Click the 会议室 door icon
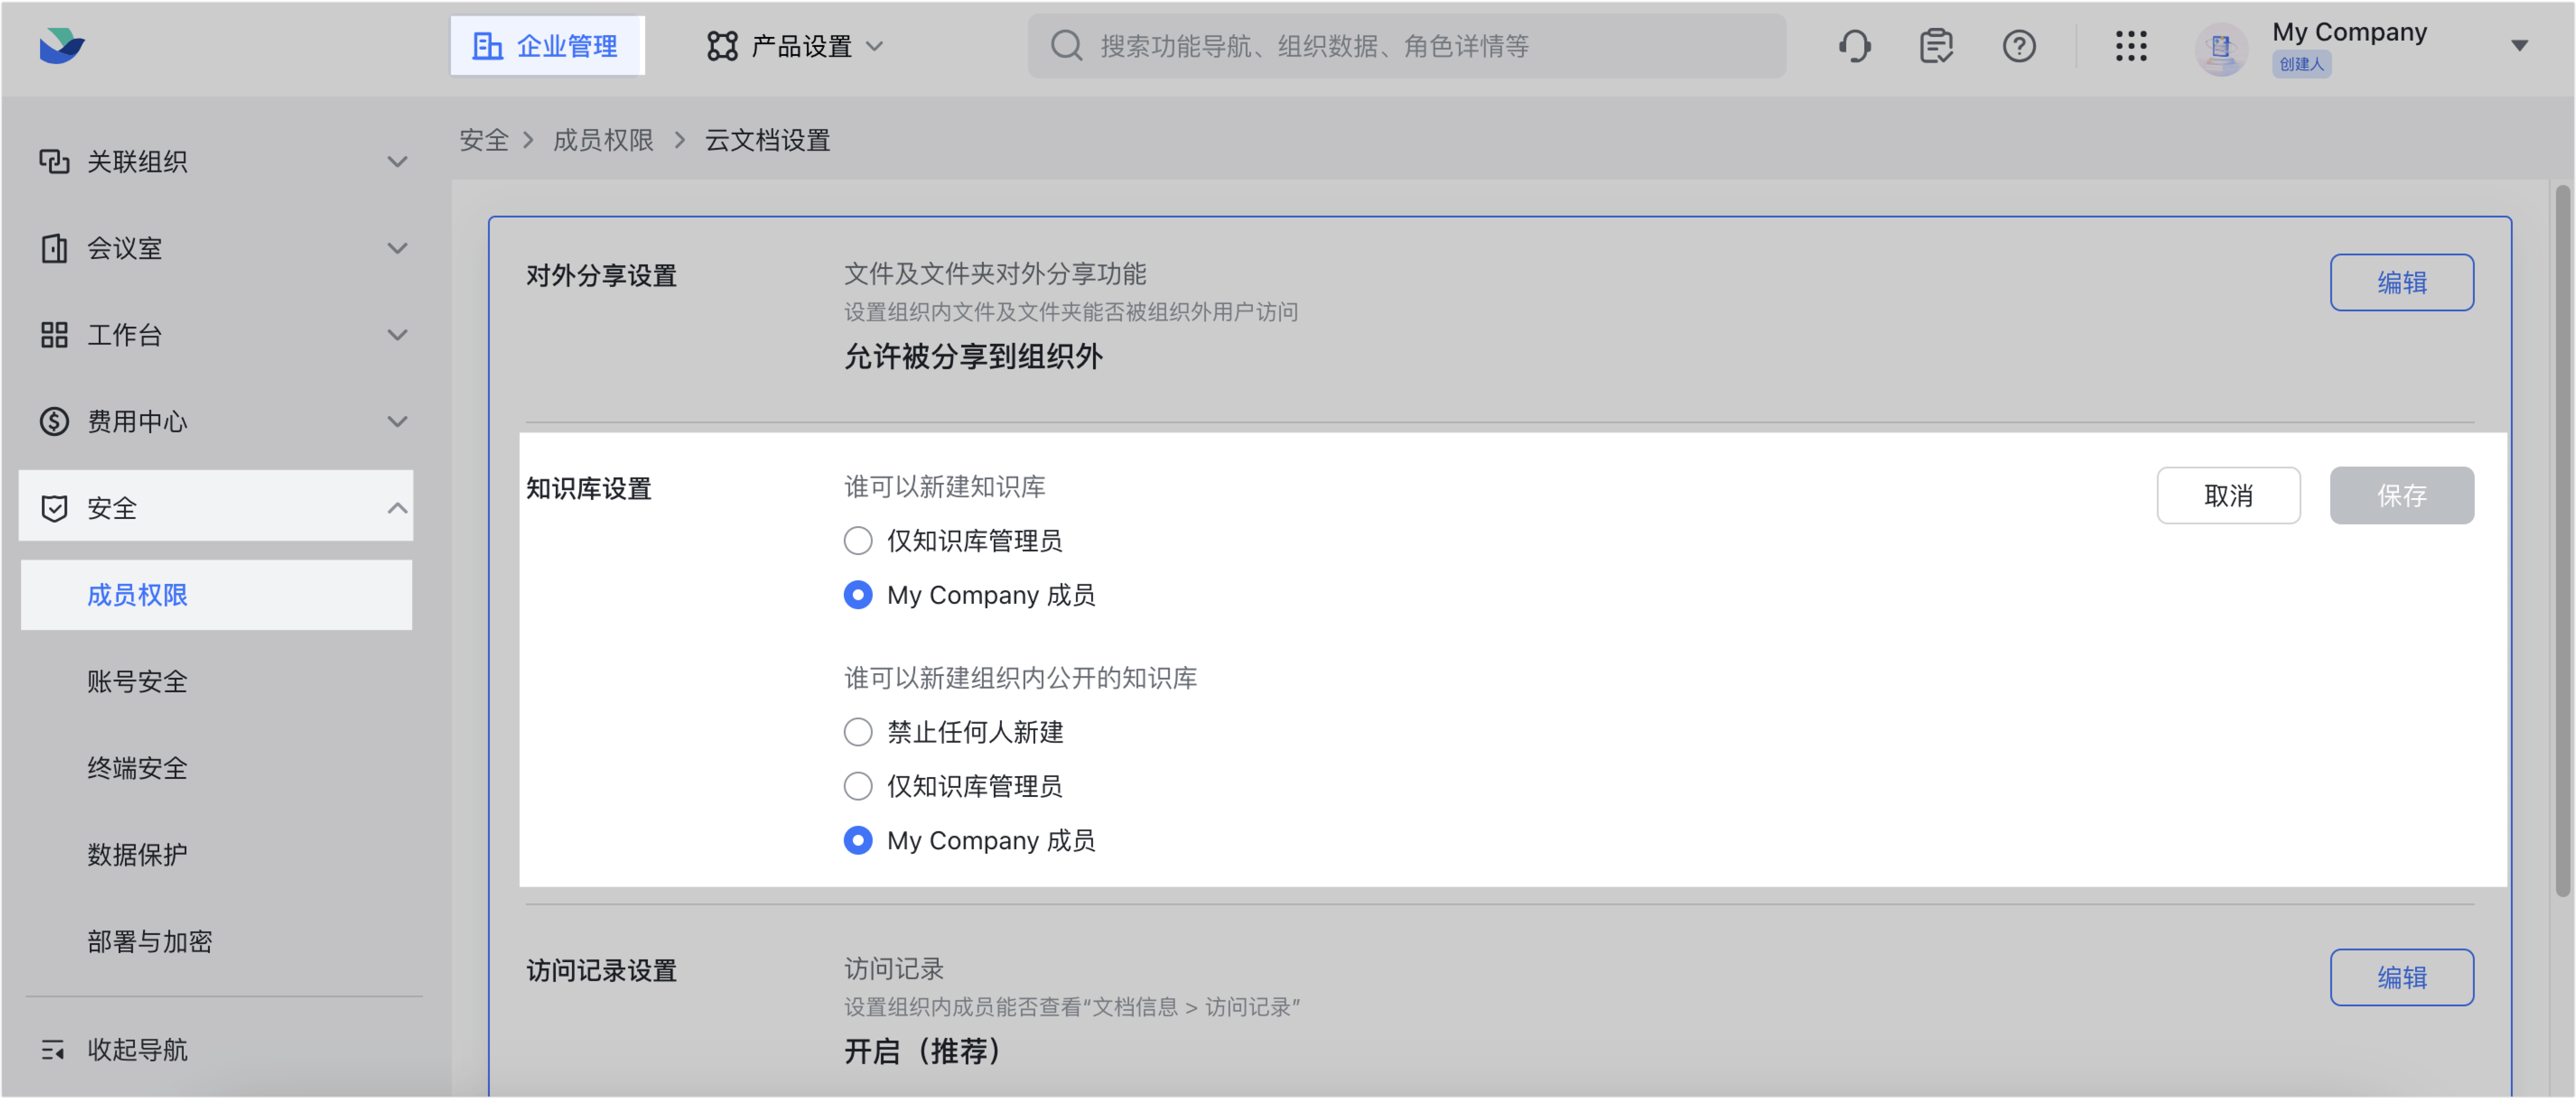 tap(54, 248)
